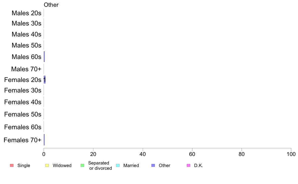Click the Married legend label
Screen dimensions: 298x184
[131, 165]
